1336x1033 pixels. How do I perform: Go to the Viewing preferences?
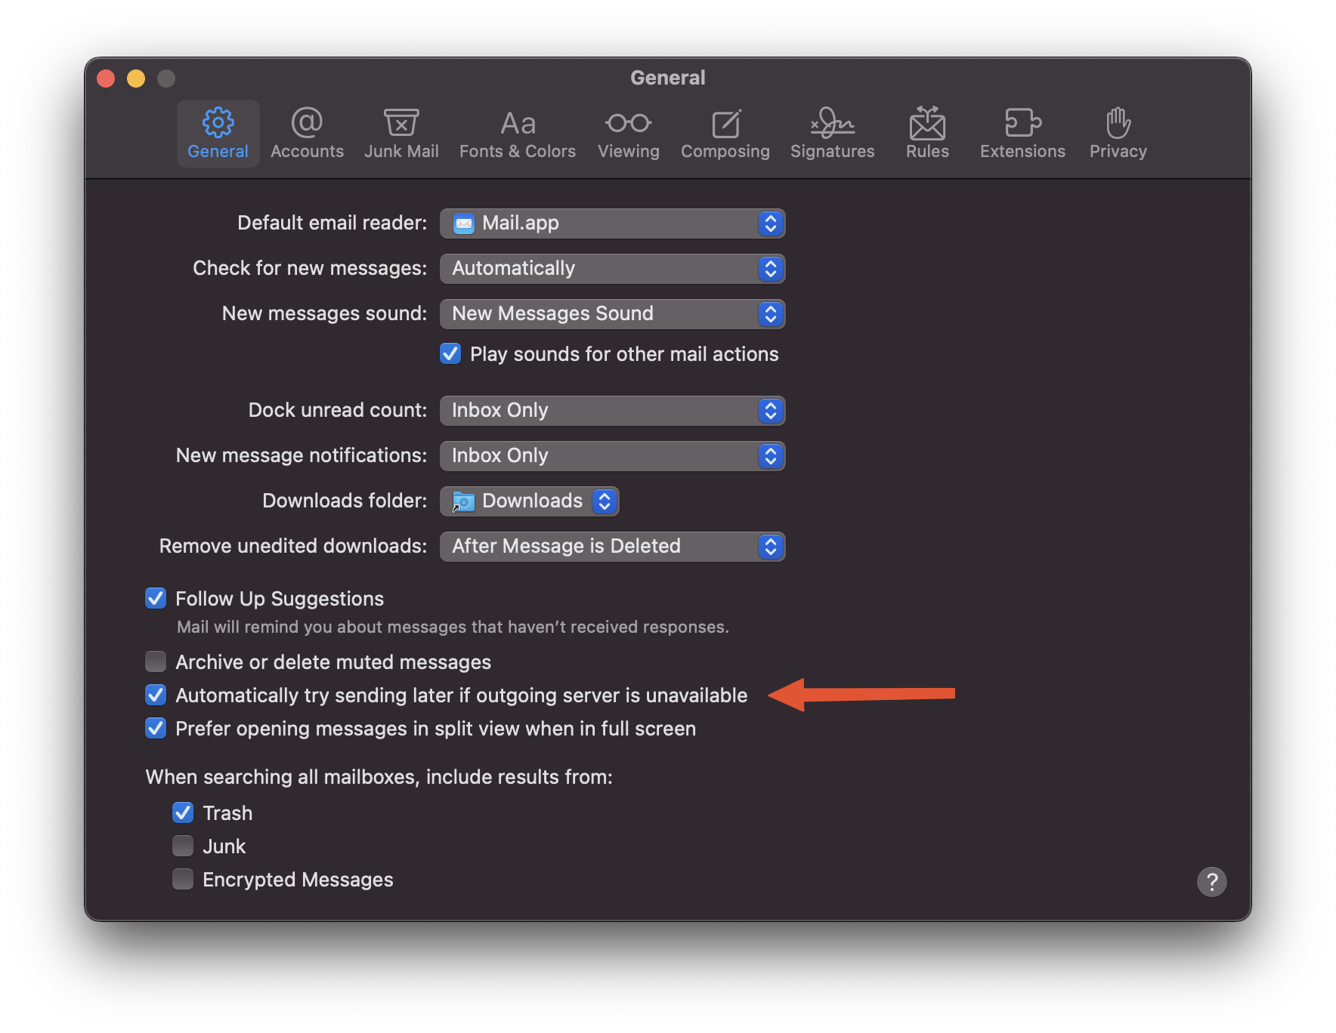(x=628, y=134)
